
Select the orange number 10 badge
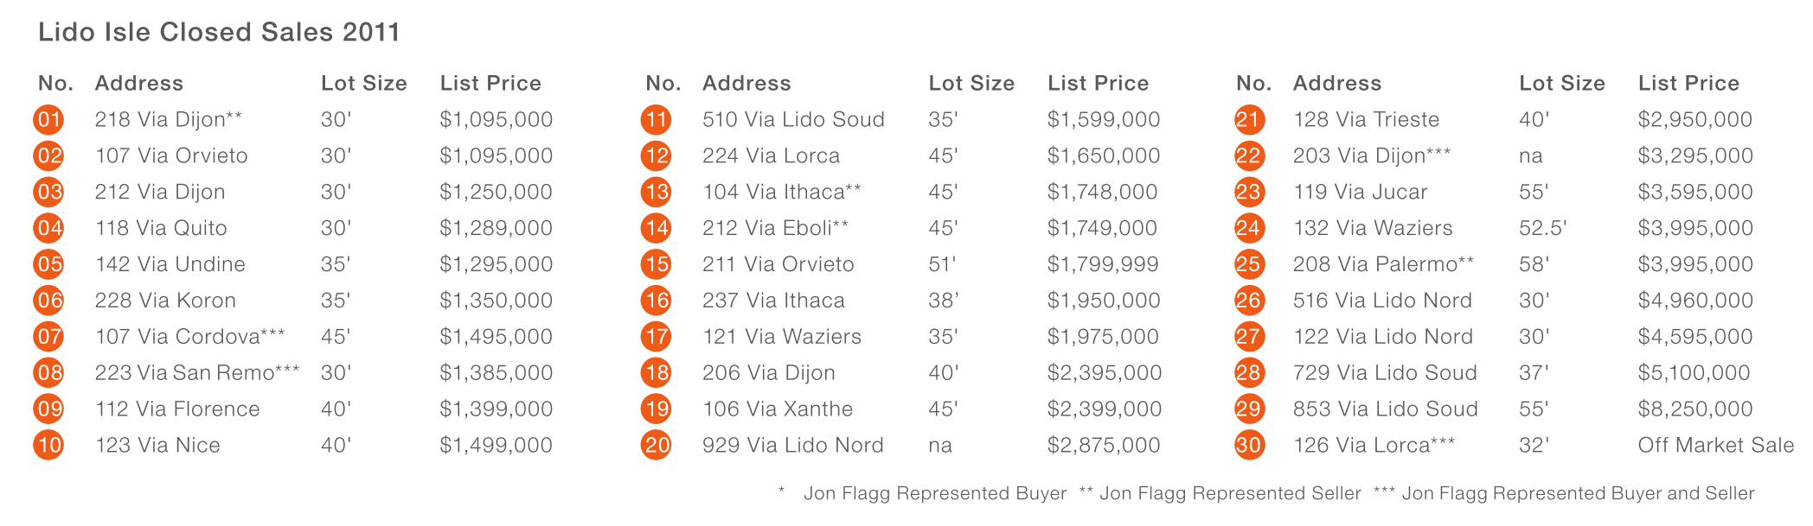point(48,446)
